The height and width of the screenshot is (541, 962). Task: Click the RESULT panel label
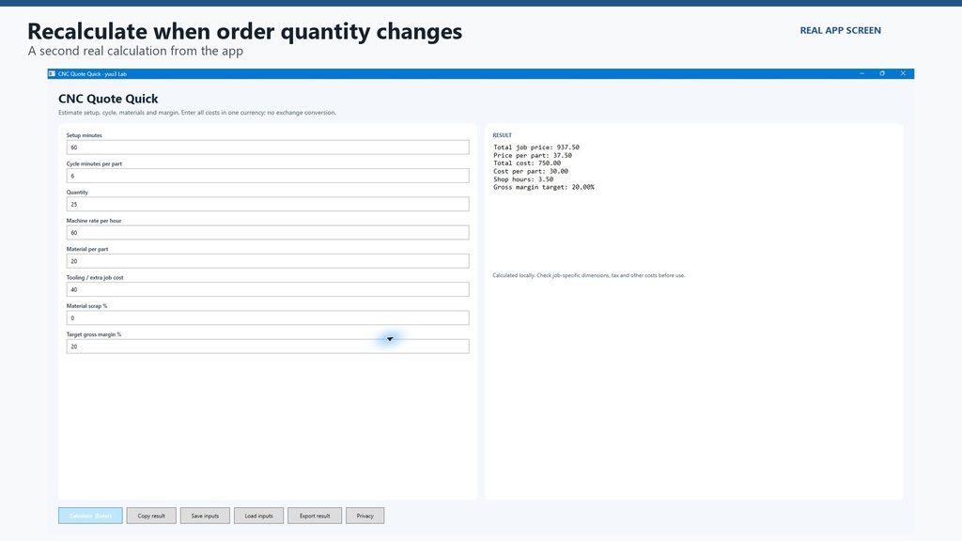[502, 135]
